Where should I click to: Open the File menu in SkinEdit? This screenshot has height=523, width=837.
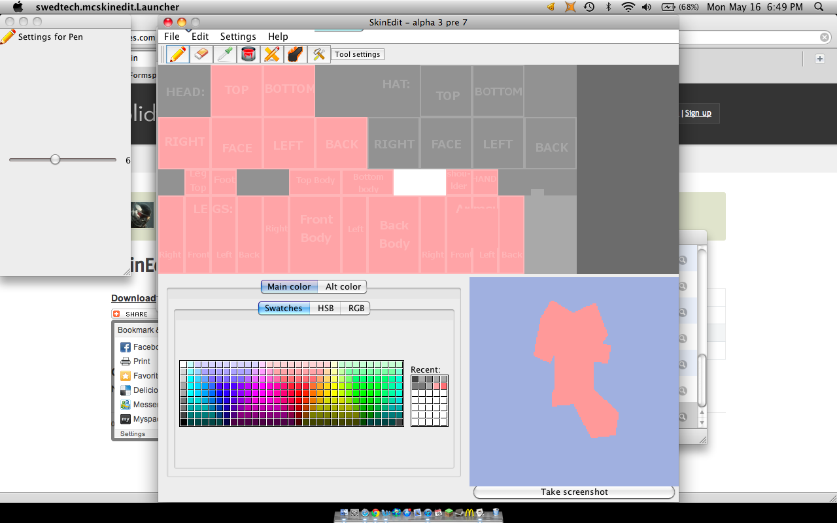click(x=171, y=37)
